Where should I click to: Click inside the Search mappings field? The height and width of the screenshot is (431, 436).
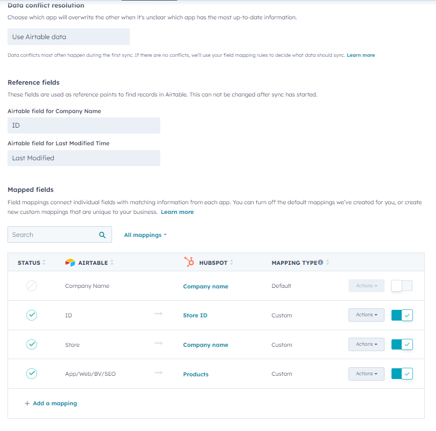coord(48,235)
